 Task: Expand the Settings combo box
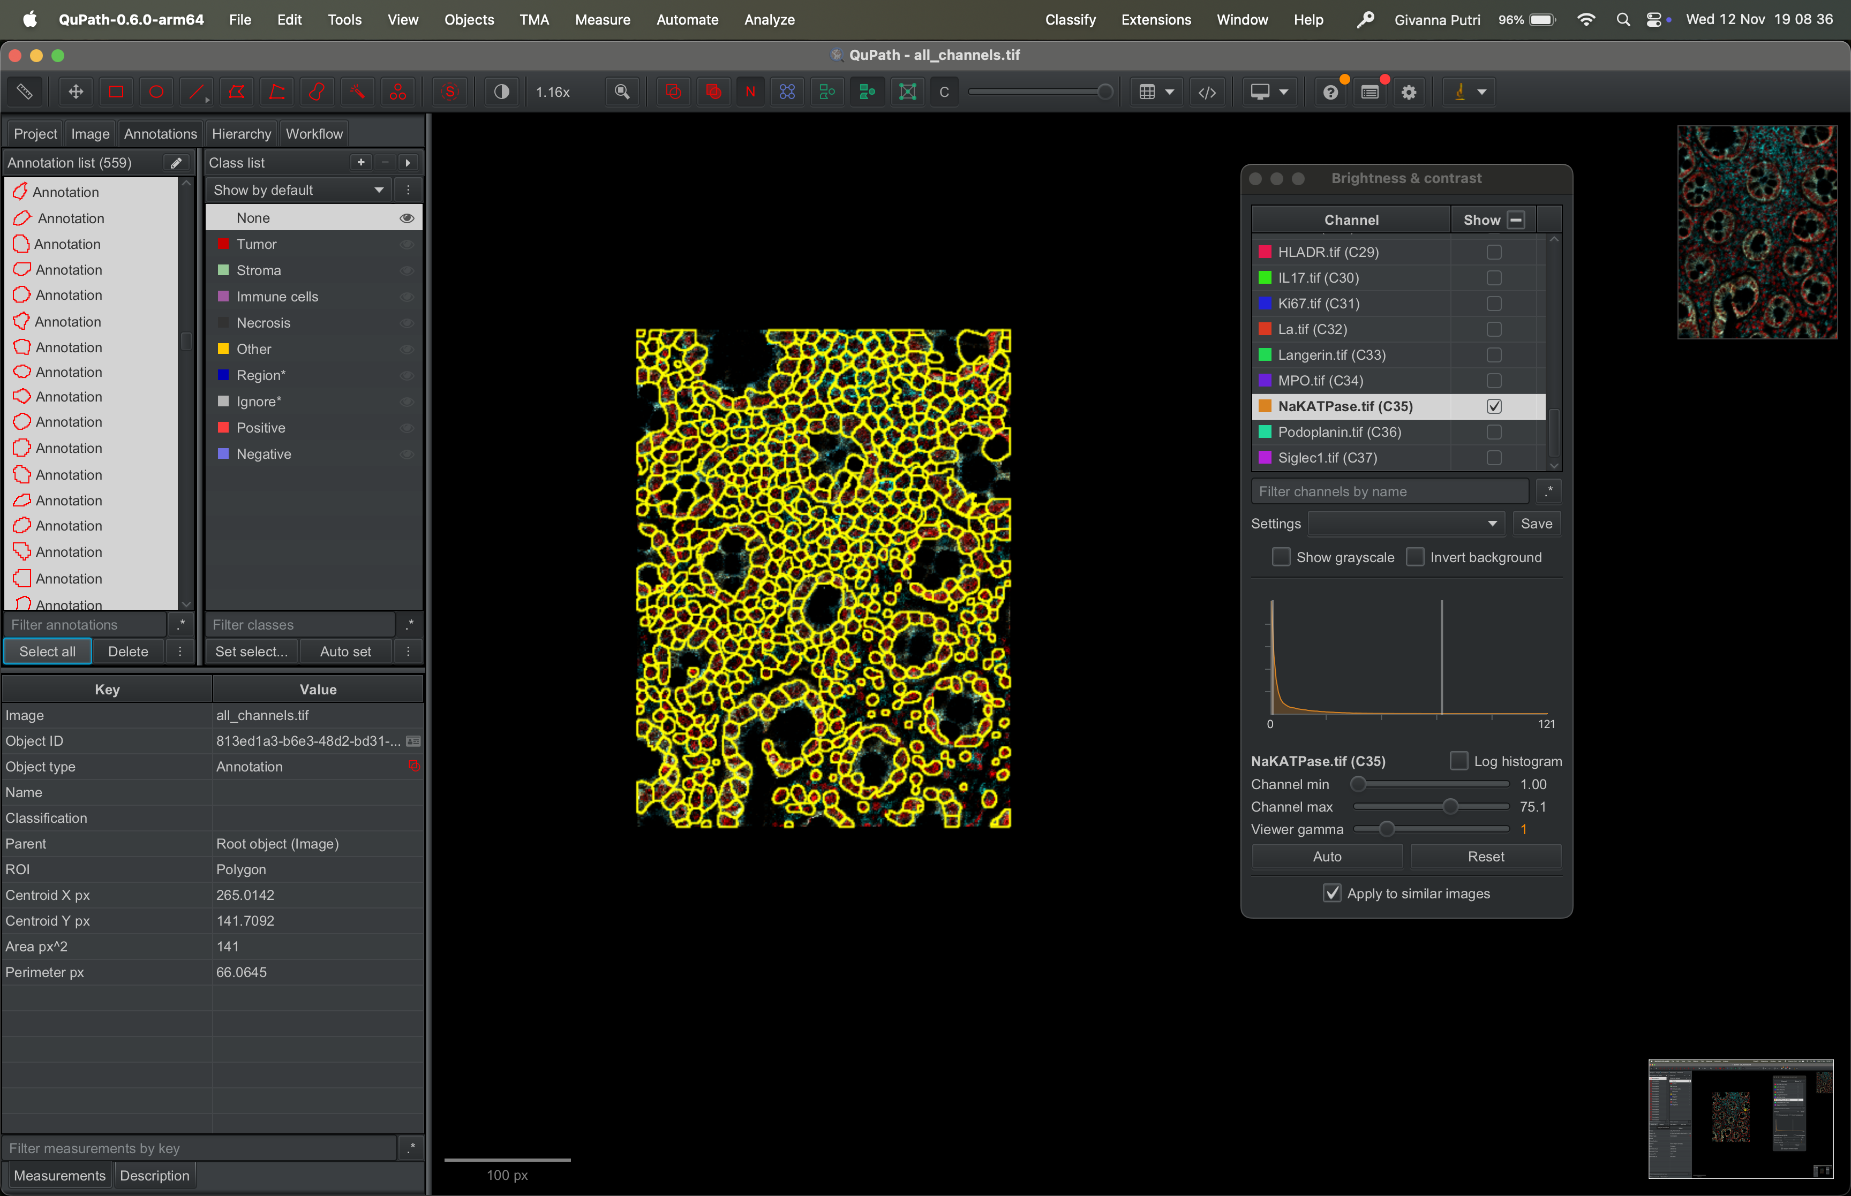click(x=1406, y=524)
